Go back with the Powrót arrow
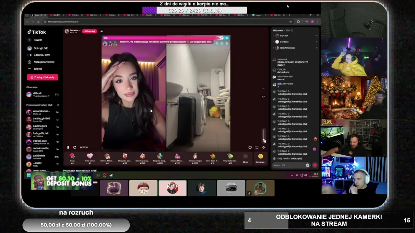The image size is (415, 233). coord(30,40)
